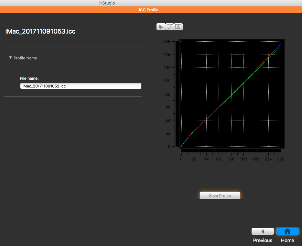Click the File name: label
Viewport: 302px width, 246px height.
pos(29,78)
